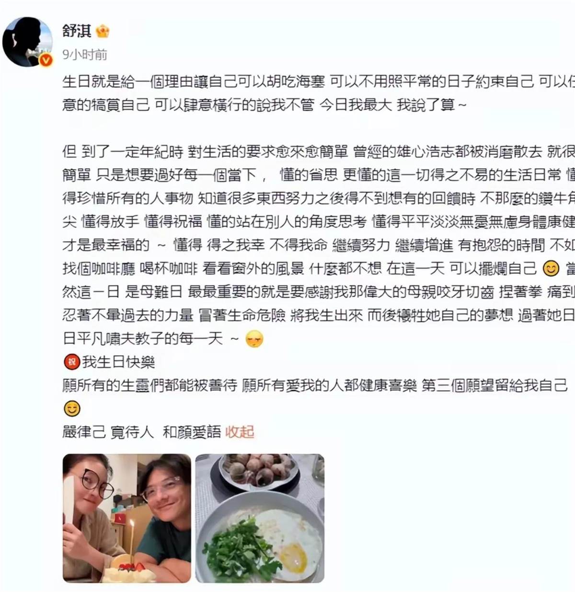The height and width of the screenshot is (592, 575).
Task: Open the 舒淇 username link
Action: [x=77, y=31]
